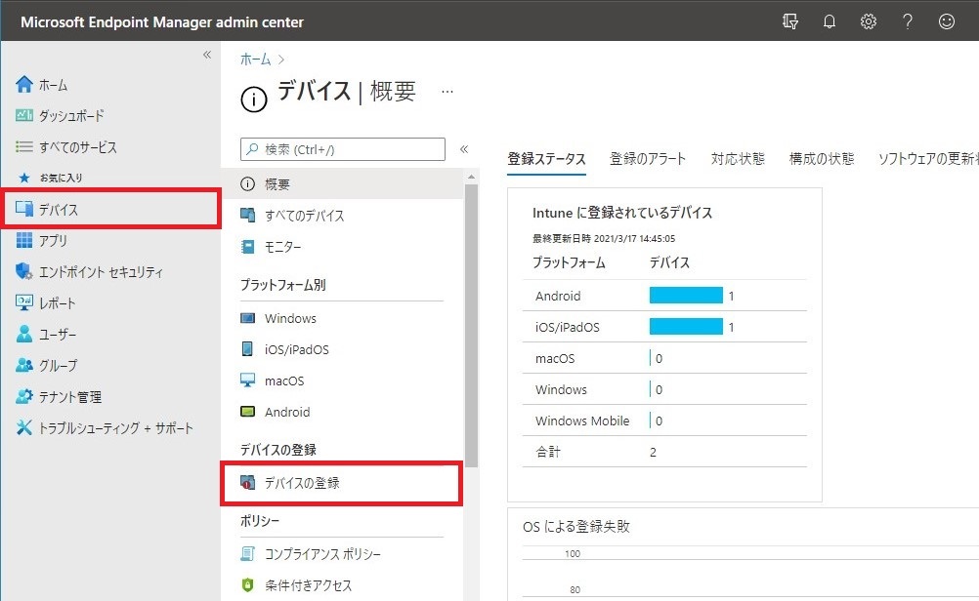This screenshot has width=979, height=601.
Task: Click the レポート monitor icon
Action: pos(23,303)
